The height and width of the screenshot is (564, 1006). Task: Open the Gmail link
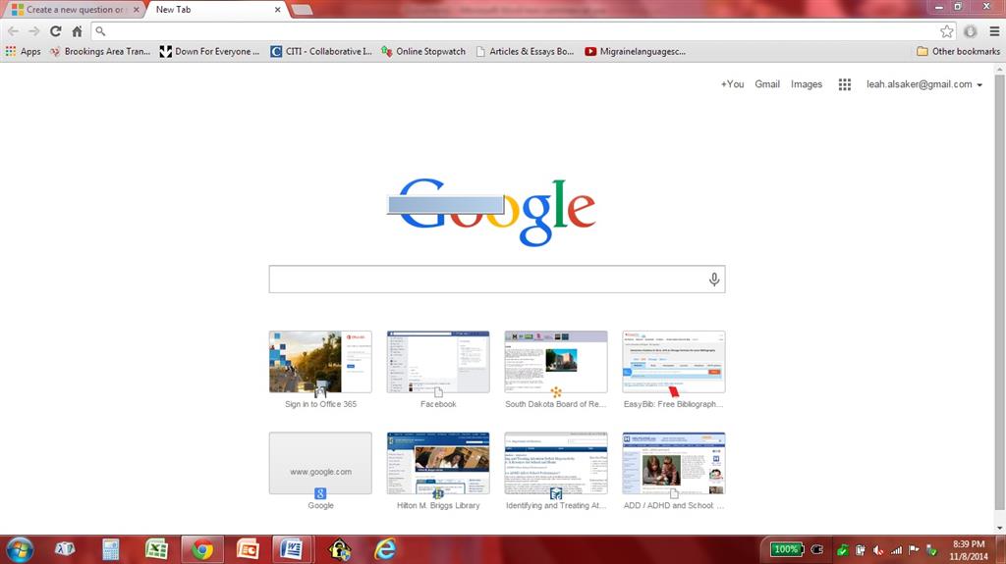[x=767, y=84]
